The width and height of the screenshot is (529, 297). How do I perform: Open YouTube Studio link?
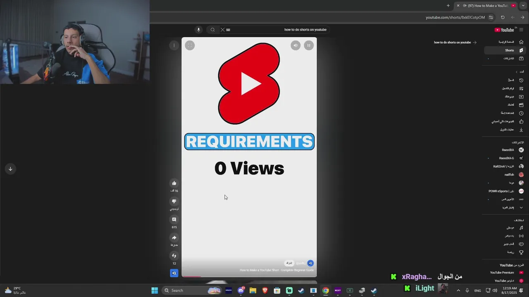pyautogui.click(x=505, y=280)
